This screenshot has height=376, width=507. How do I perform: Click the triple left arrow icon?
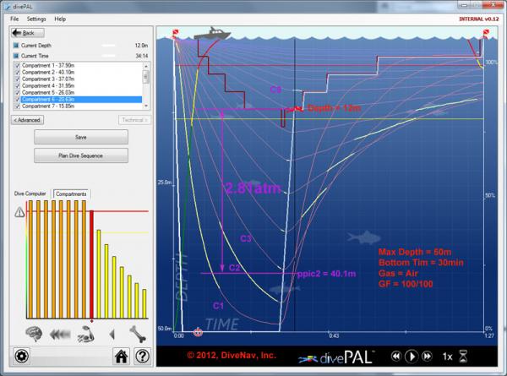click(61, 332)
